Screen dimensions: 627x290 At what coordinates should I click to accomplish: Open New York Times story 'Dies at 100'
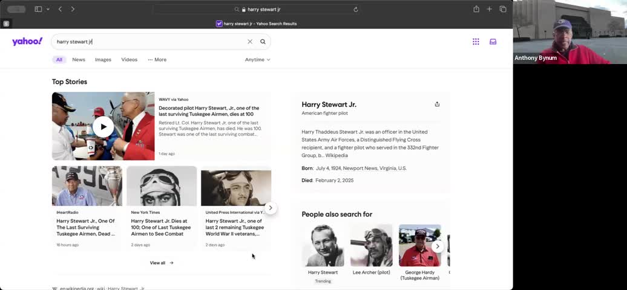161,227
